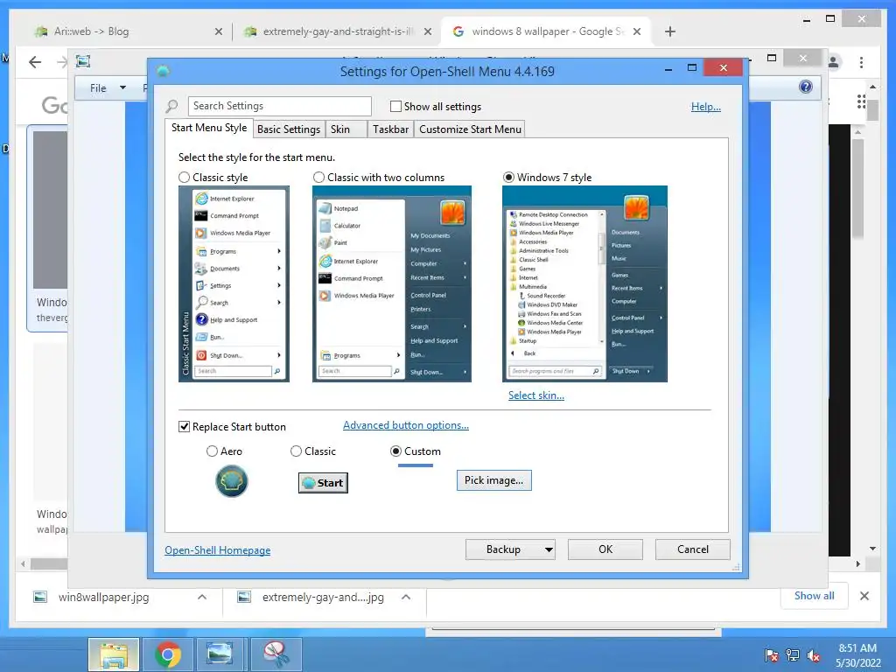
Task: Click the OK button
Action: click(605, 549)
